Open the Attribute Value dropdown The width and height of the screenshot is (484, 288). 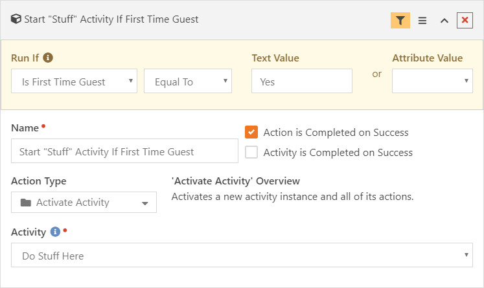click(432, 81)
